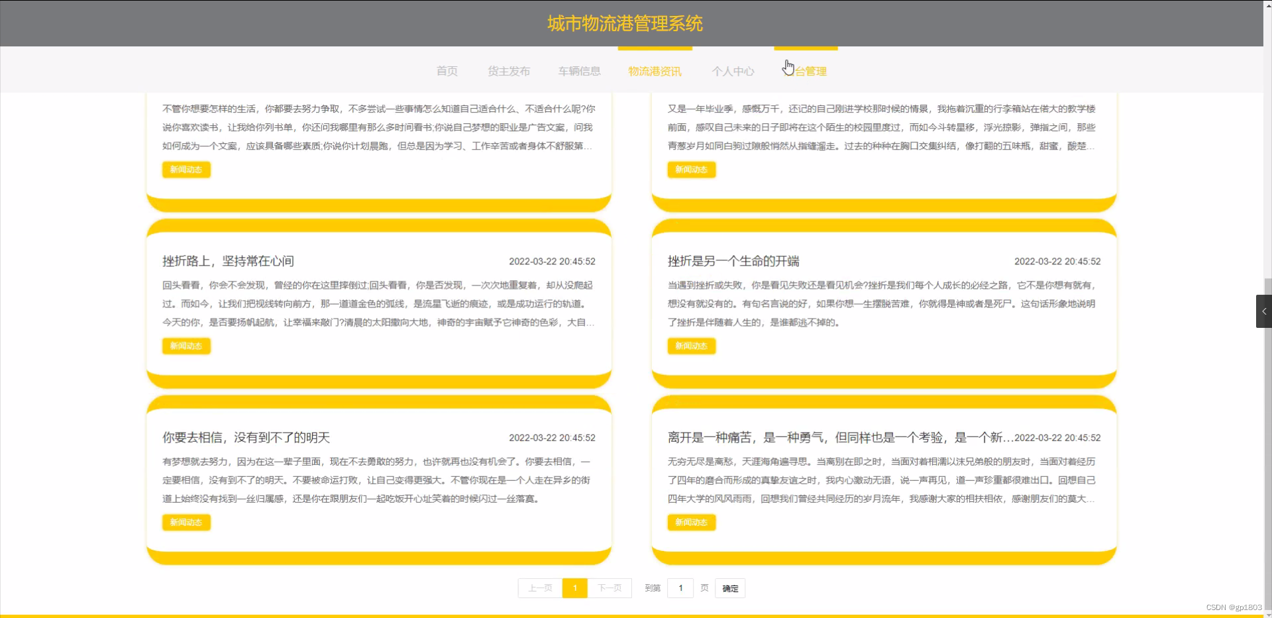The height and width of the screenshot is (618, 1272).
Task: Open the 首页 navigation item
Action: tap(447, 71)
